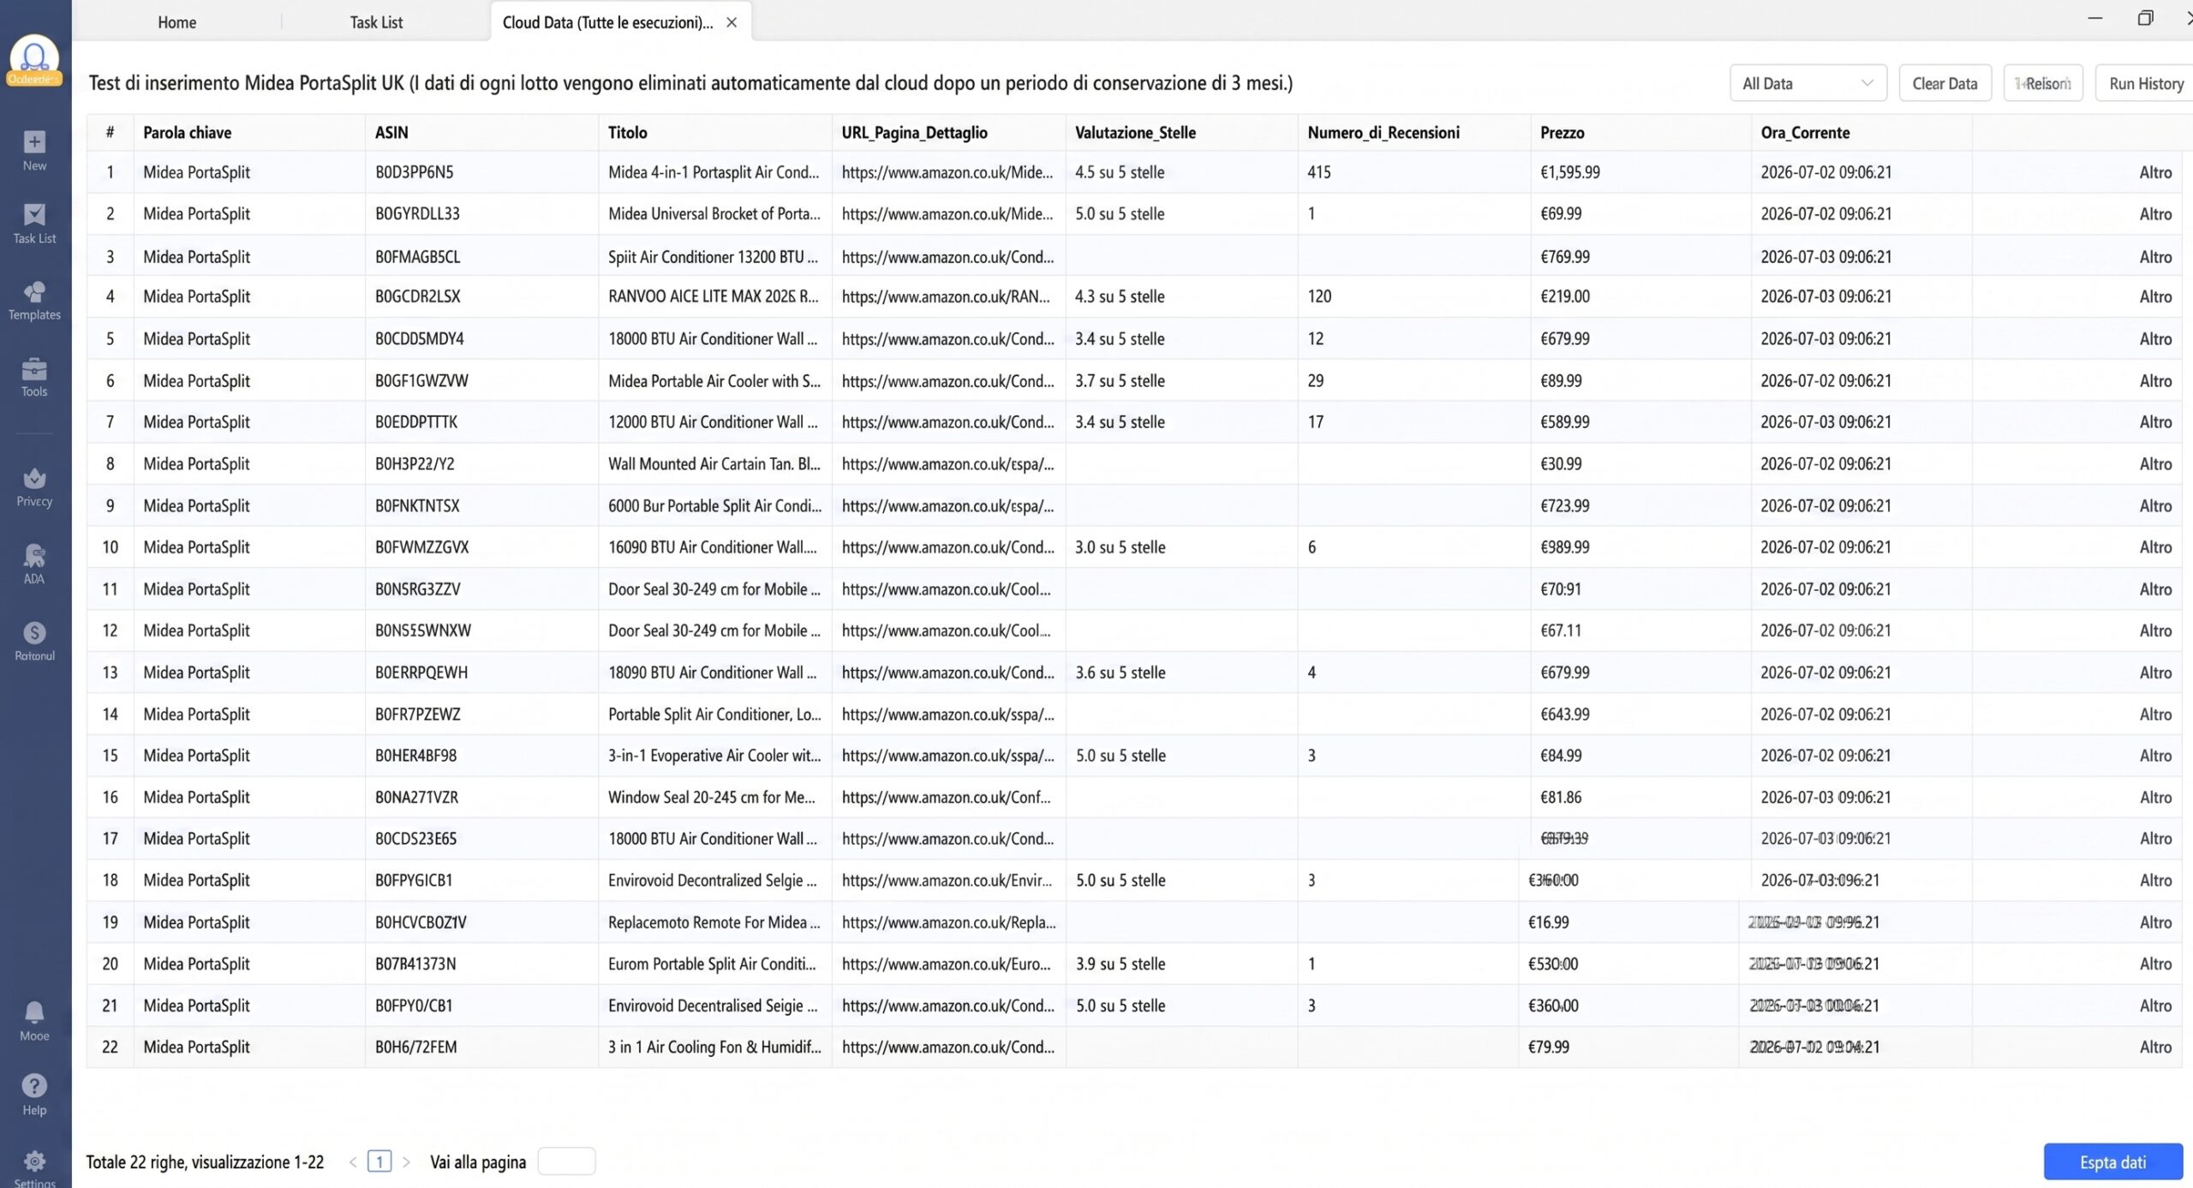Click the New task icon in sidebar
The height and width of the screenshot is (1188, 2193).
34,142
